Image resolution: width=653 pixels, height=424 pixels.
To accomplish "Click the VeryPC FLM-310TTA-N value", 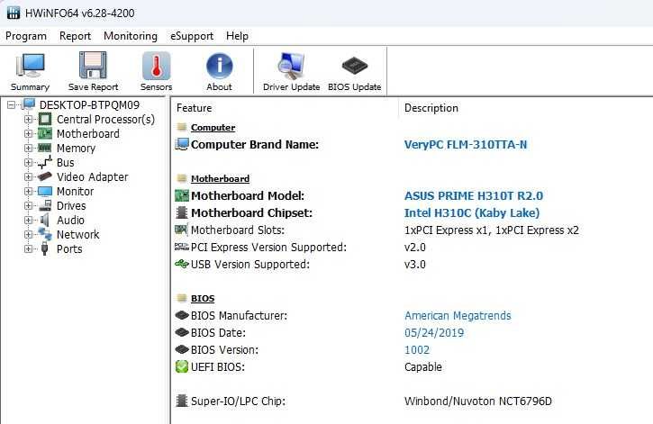I will coord(465,144).
